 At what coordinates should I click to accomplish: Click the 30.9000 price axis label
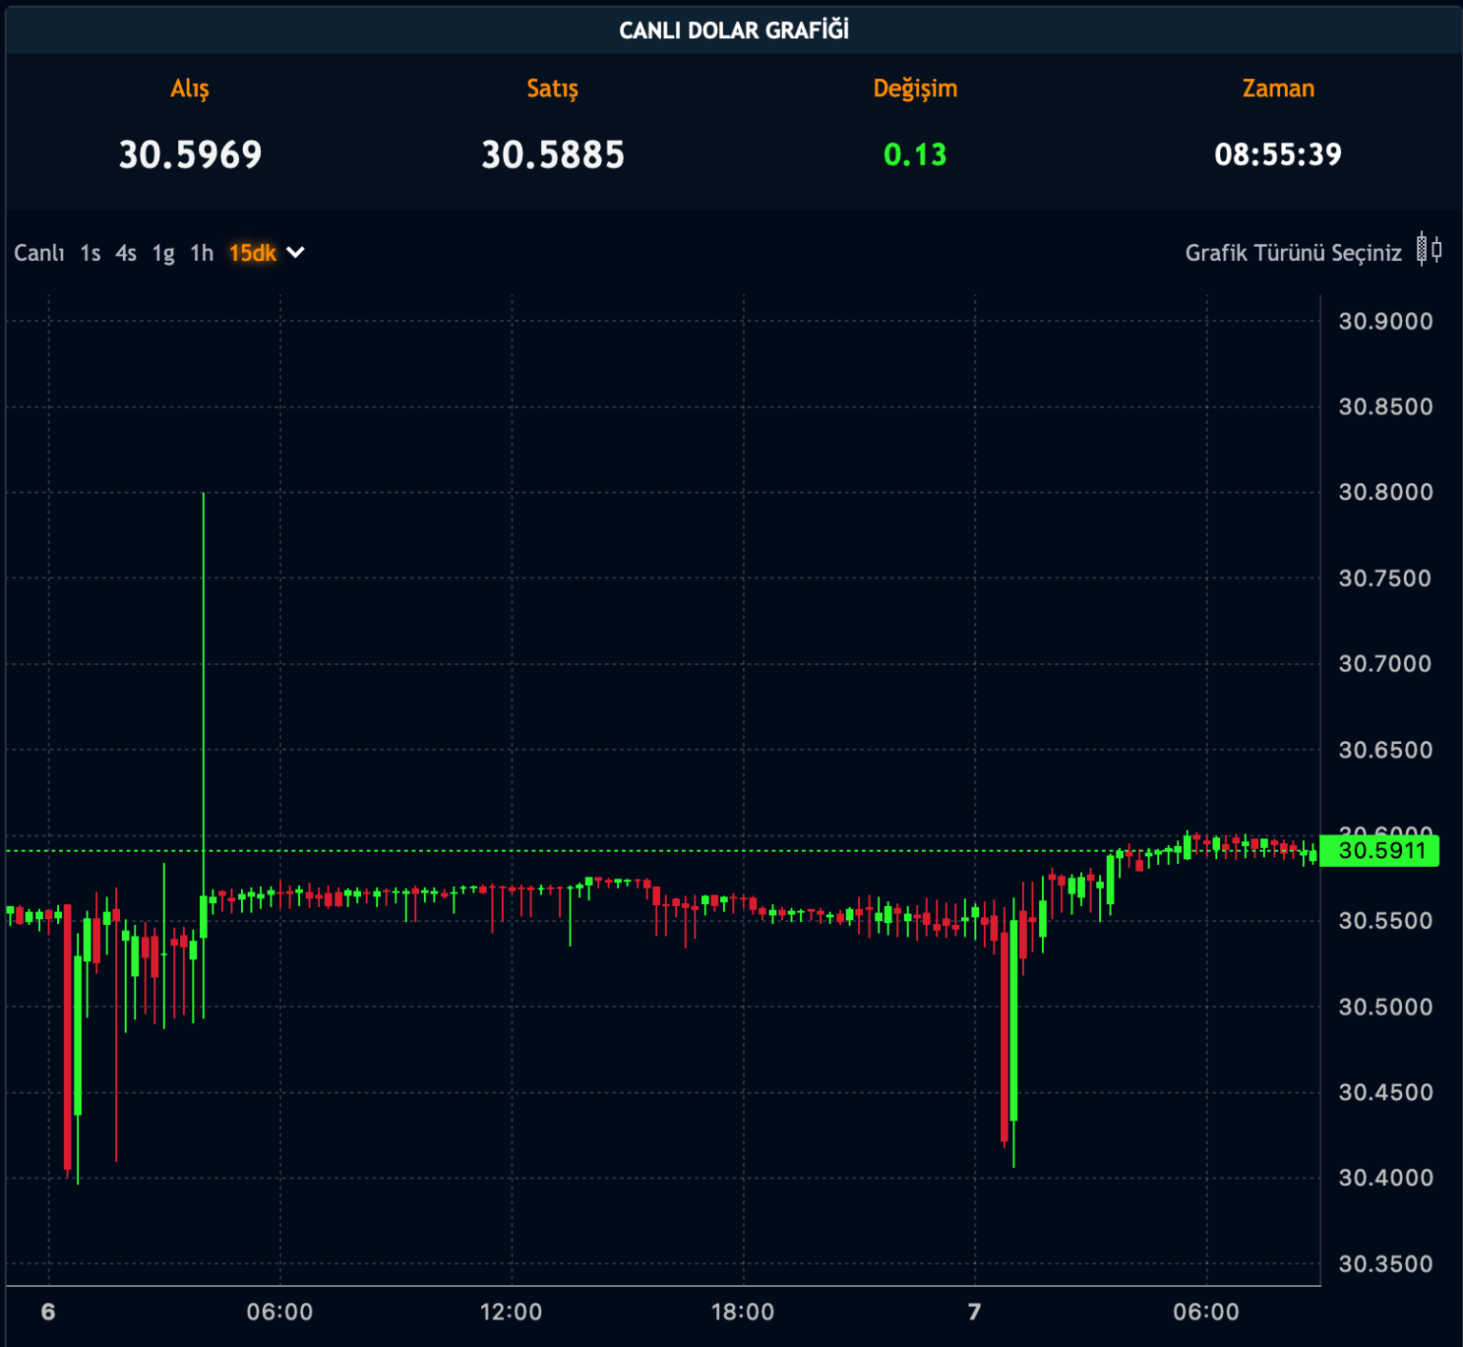(1385, 322)
